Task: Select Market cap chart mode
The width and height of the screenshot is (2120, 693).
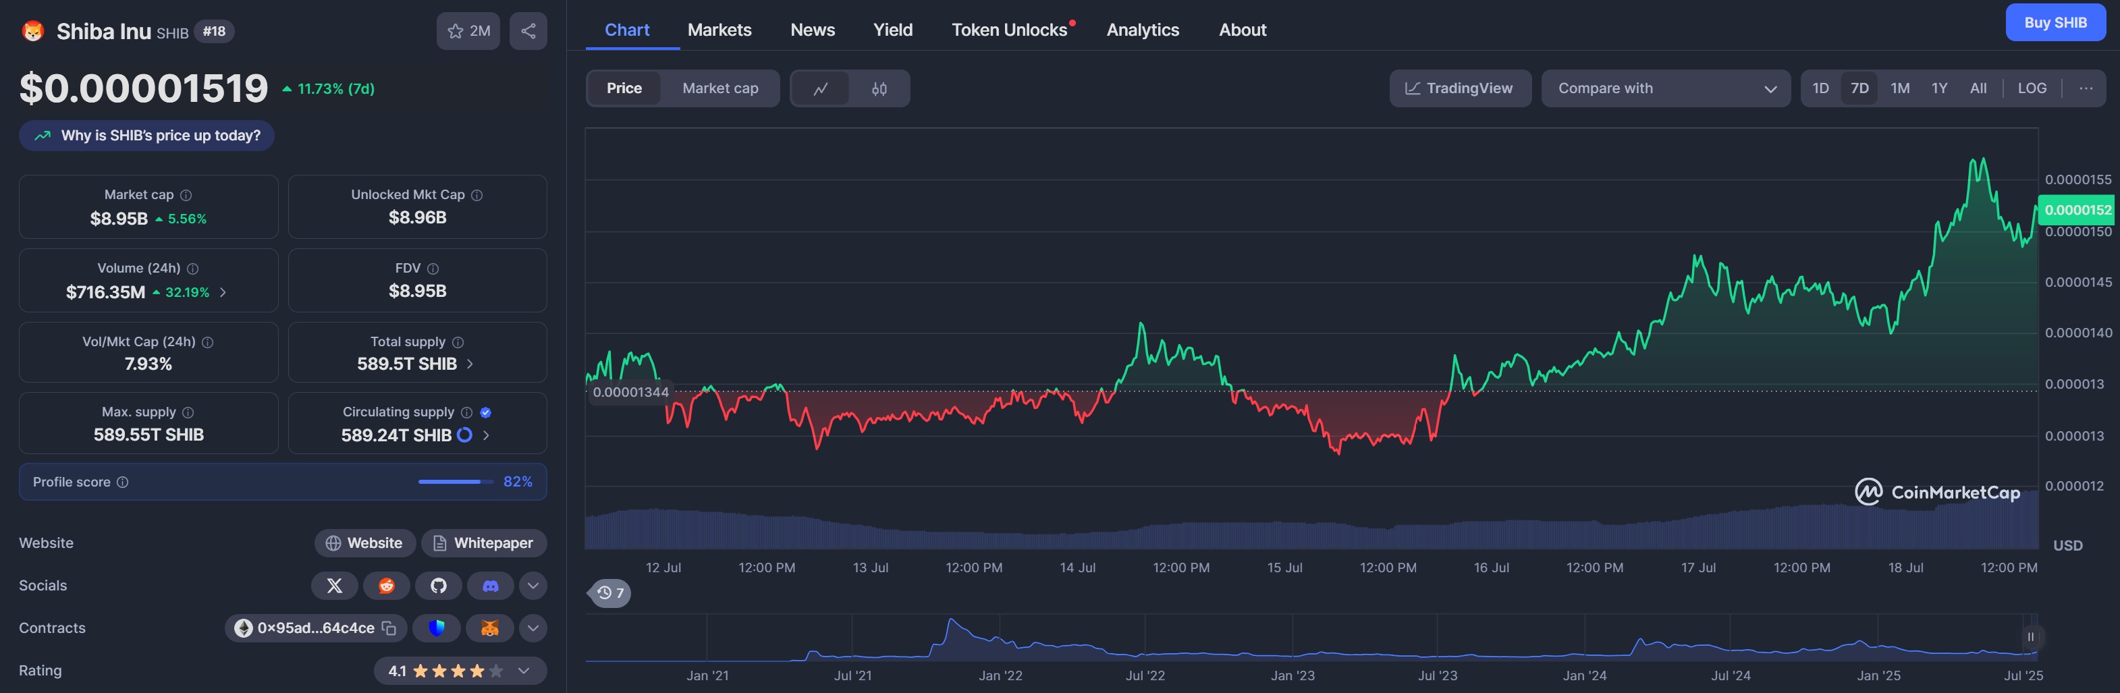Action: [720, 88]
